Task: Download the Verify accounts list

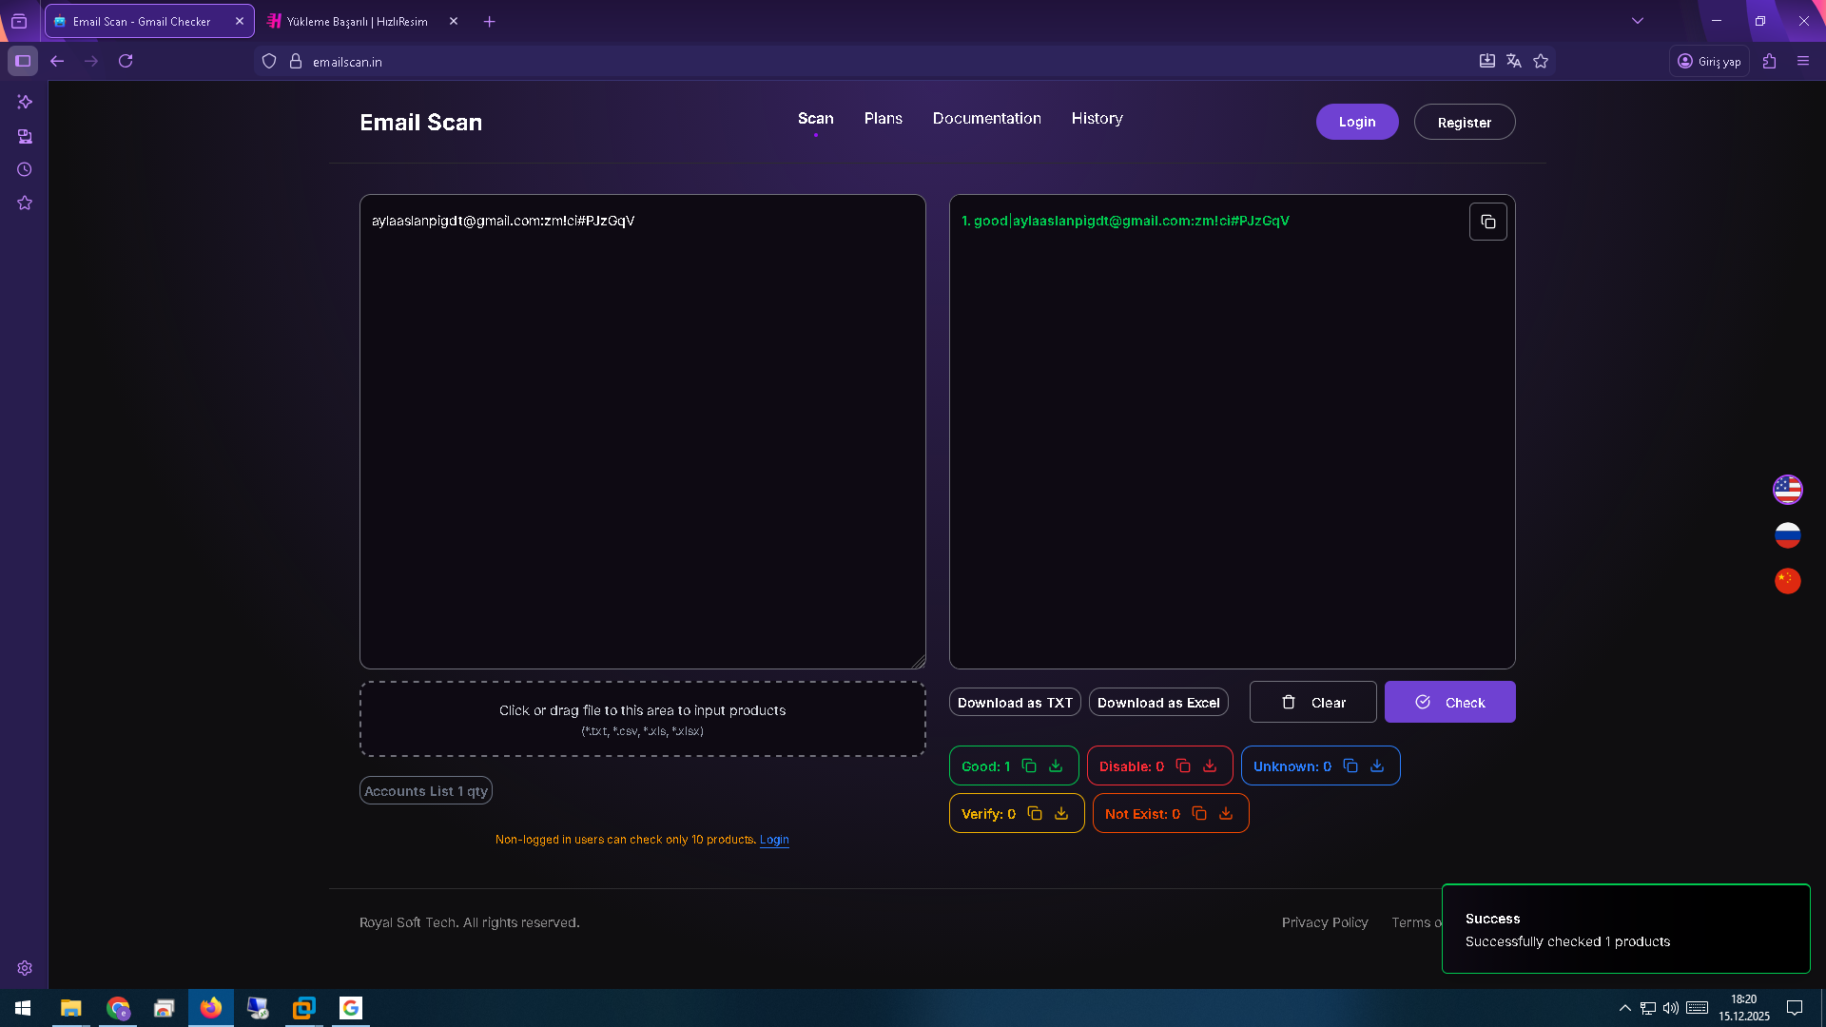Action: click(1061, 813)
